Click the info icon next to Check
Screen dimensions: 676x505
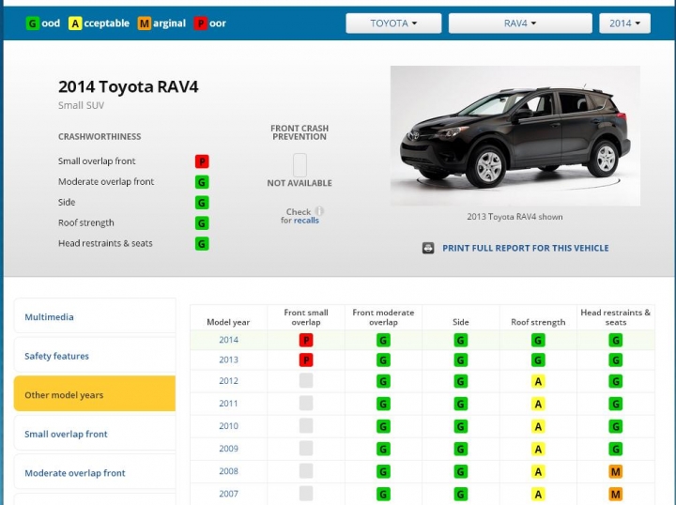(319, 211)
